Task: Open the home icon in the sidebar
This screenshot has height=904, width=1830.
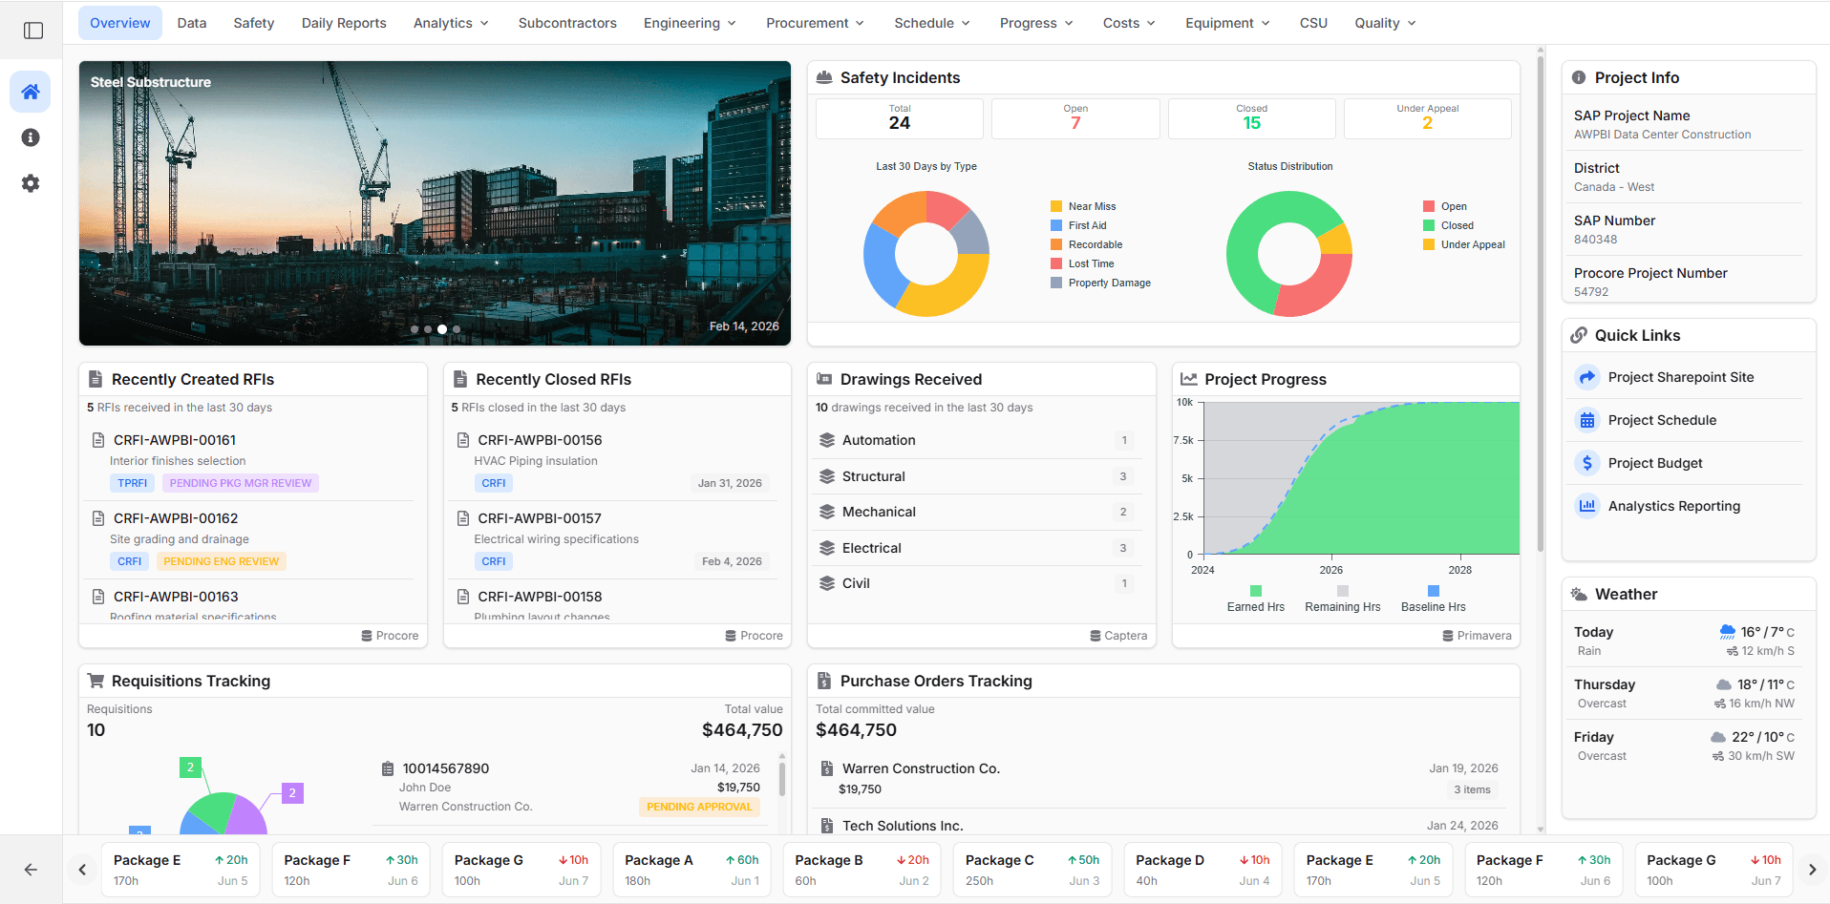Action: (x=31, y=92)
